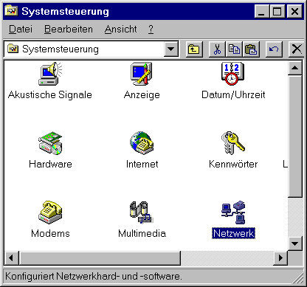Click the vertical scrollbar down arrow

tap(294, 243)
